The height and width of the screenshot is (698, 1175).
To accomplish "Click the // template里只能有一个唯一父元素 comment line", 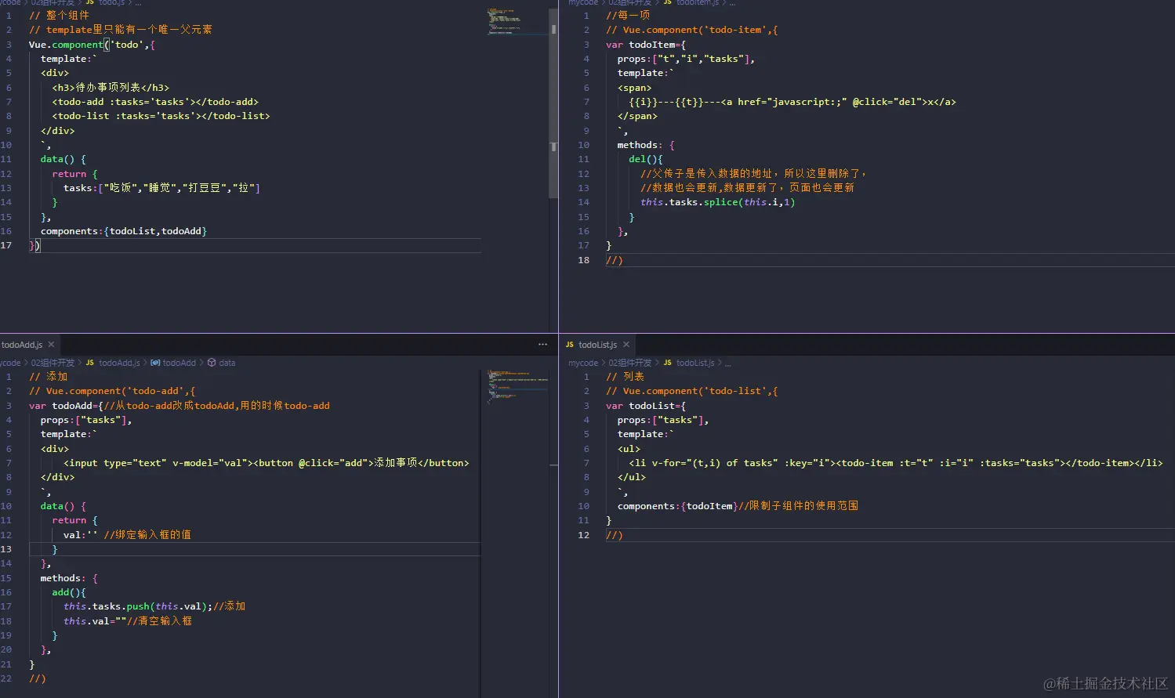I will coord(121,30).
